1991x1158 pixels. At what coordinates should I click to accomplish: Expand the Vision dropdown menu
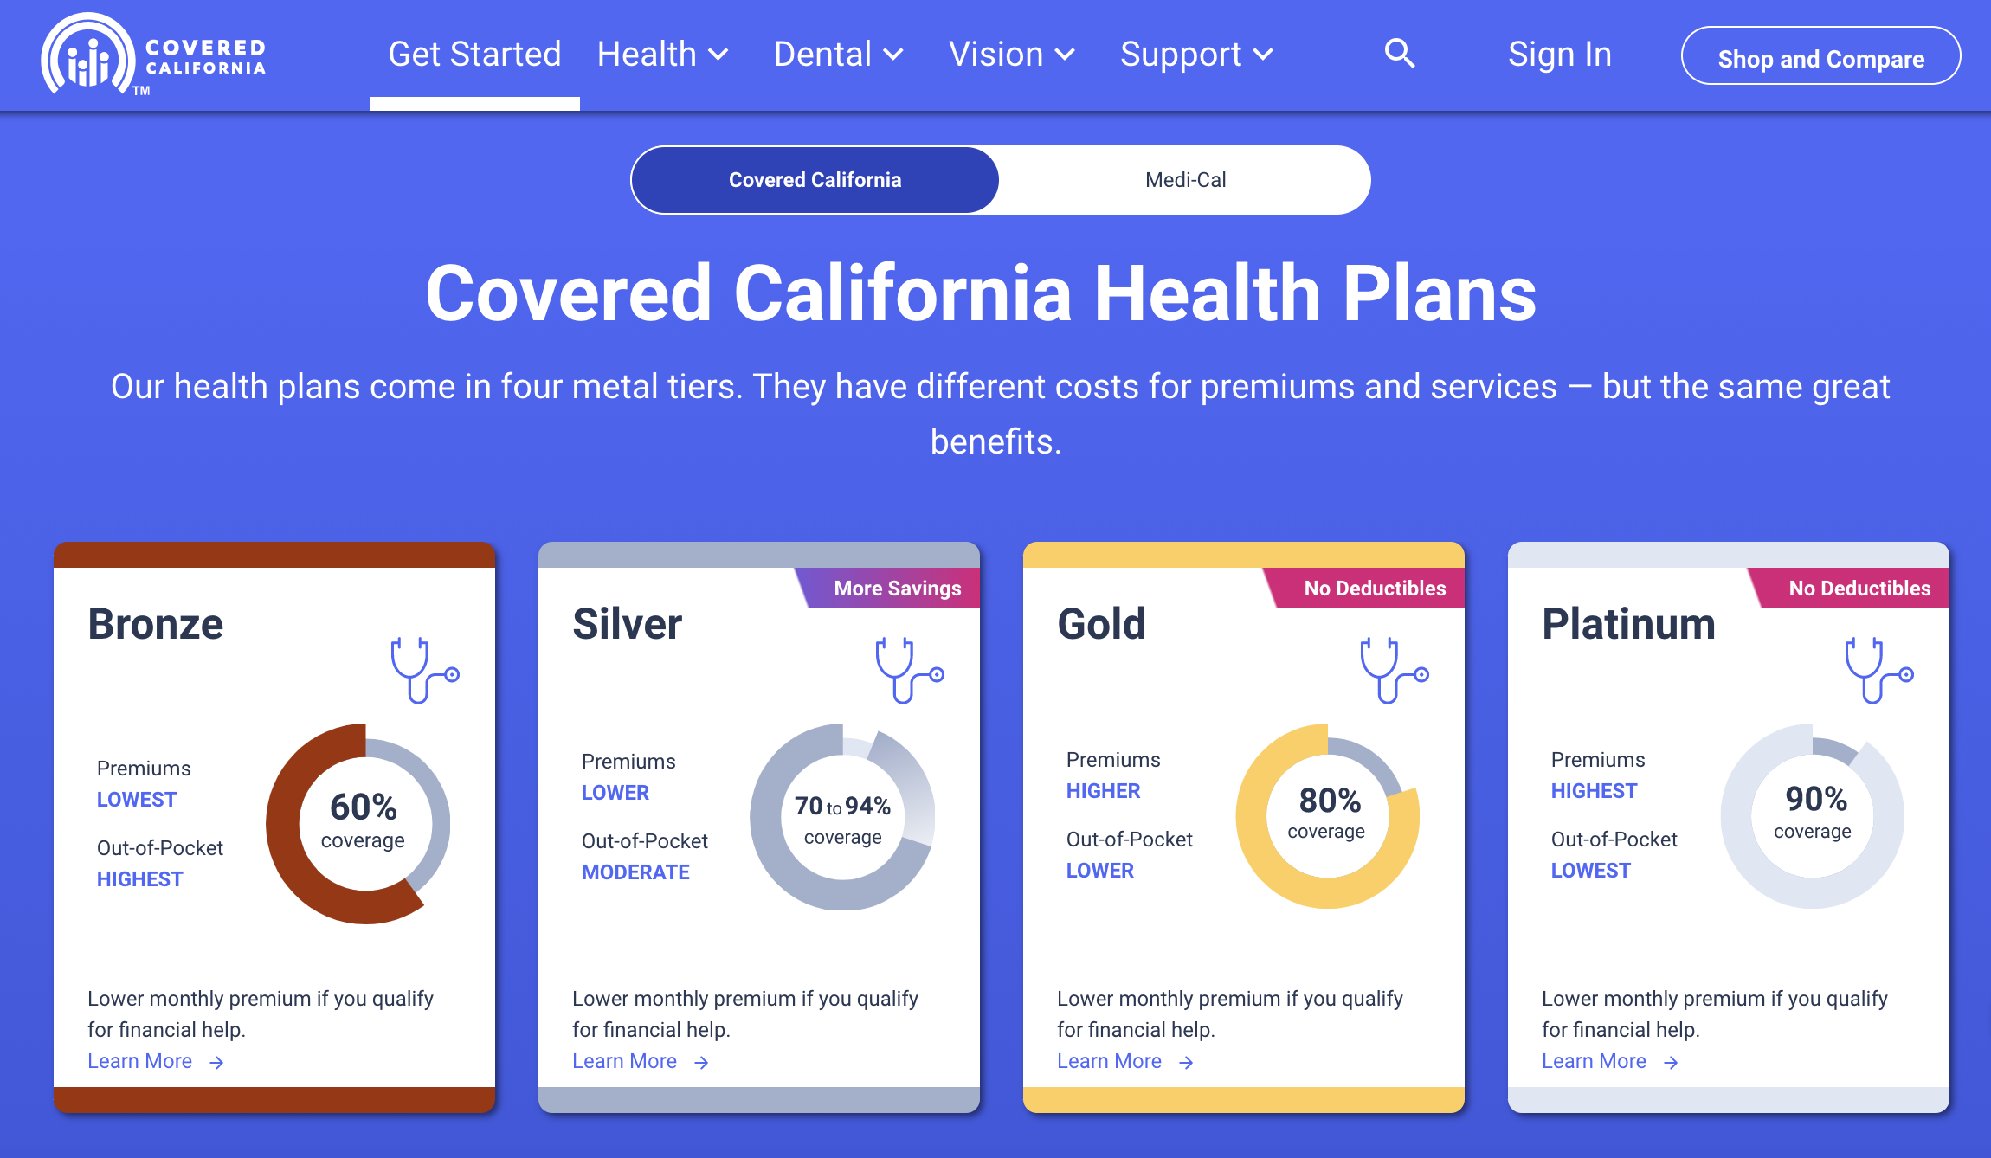pos(1012,54)
